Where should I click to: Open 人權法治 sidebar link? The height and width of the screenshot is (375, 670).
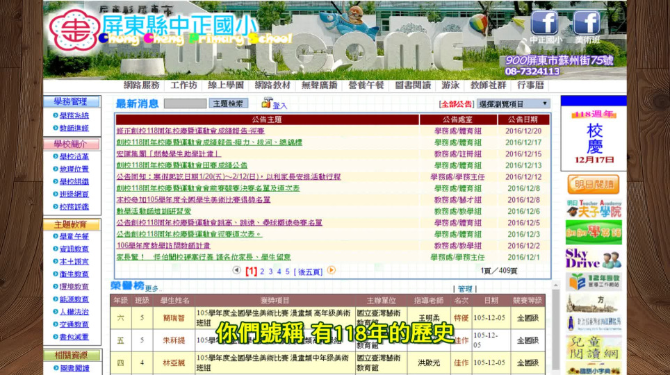(x=74, y=312)
